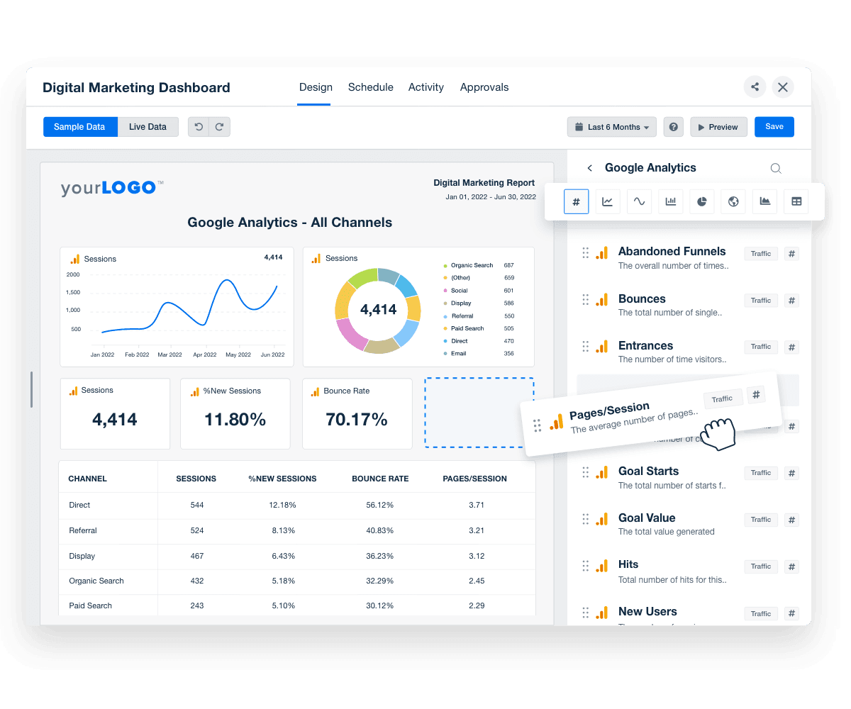The image size is (851, 709).
Task: Pick the map/globe widget type icon
Action: (x=733, y=201)
